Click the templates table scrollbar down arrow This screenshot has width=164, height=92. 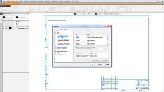coord(107,45)
